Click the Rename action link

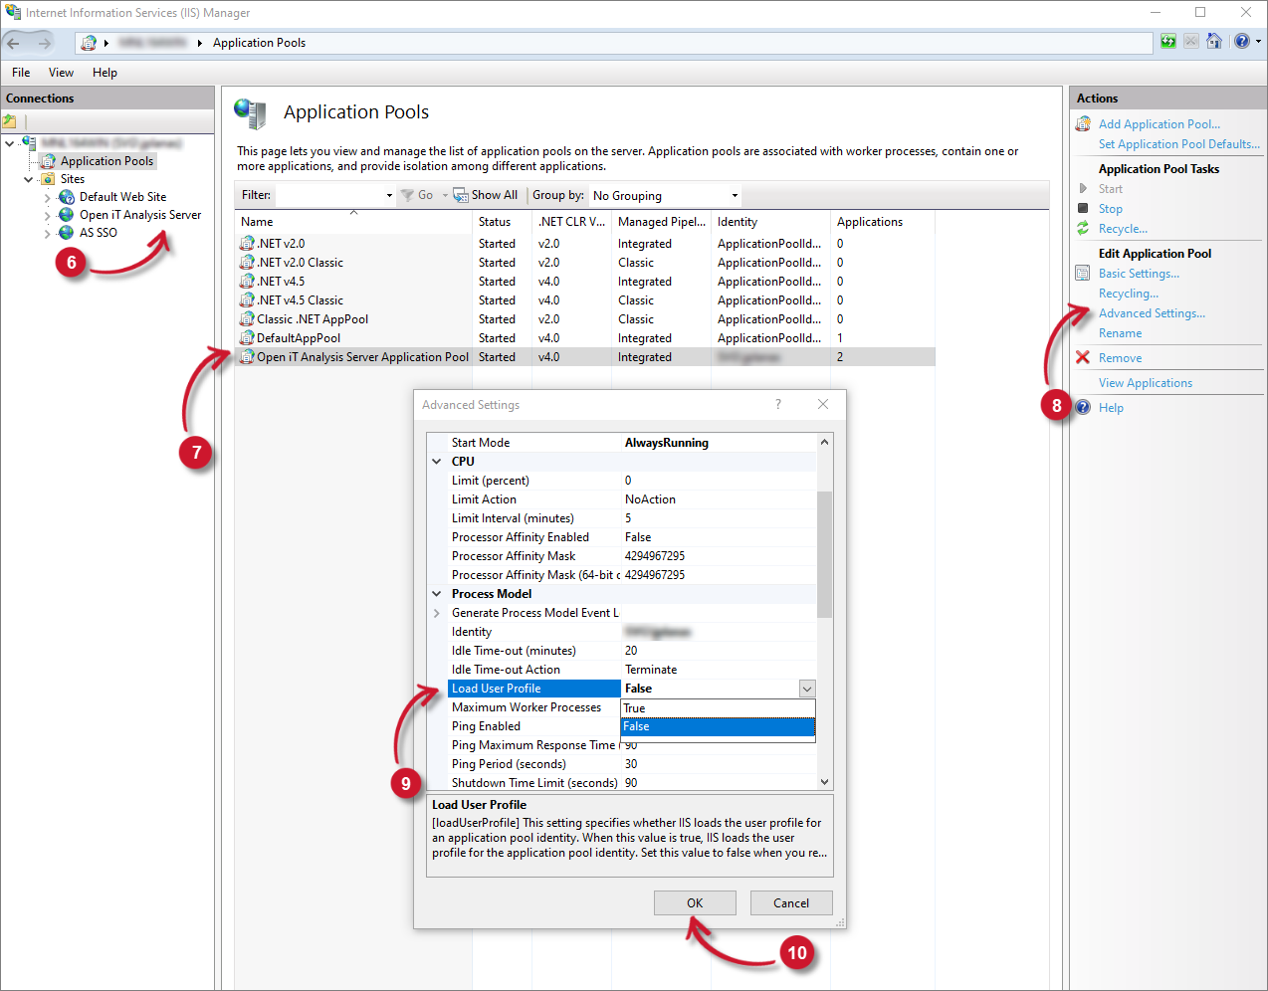[1120, 333]
